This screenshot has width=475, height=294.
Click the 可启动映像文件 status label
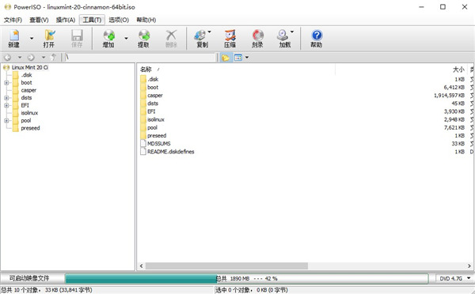[29, 278]
